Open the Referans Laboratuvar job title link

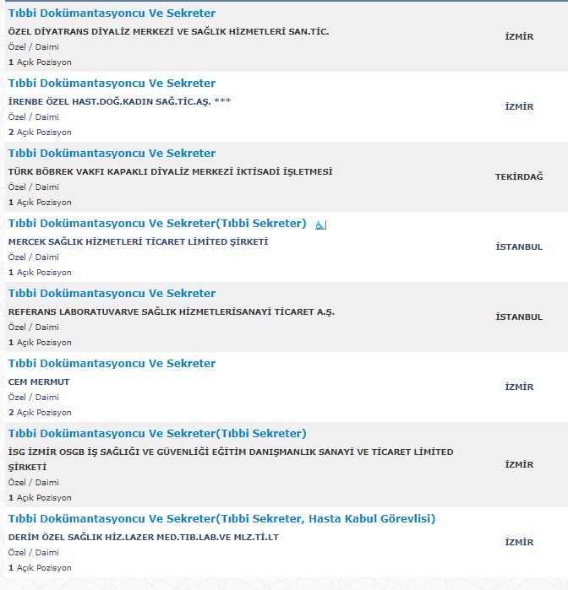[112, 294]
